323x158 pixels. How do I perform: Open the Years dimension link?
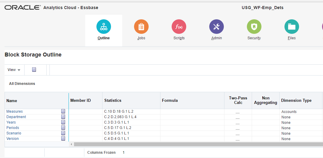click(11, 122)
